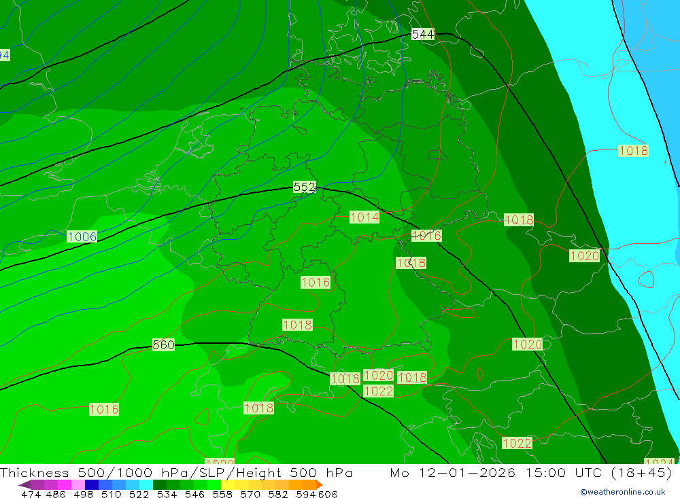Select the chart title Thickness 500/1000 hPa
The height and width of the screenshot is (498, 680).
pyautogui.click(x=95, y=472)
